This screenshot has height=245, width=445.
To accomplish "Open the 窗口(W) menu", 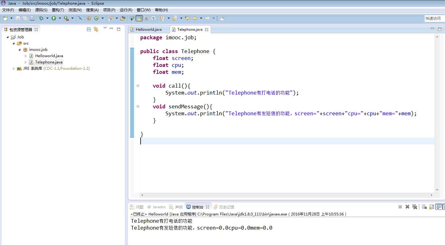I will [144, 10].
